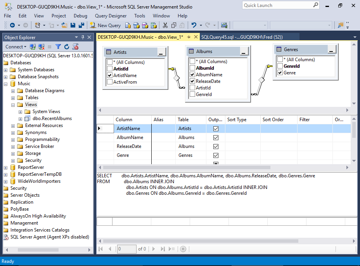Click the Undo arrow icon

click(194, 25)
